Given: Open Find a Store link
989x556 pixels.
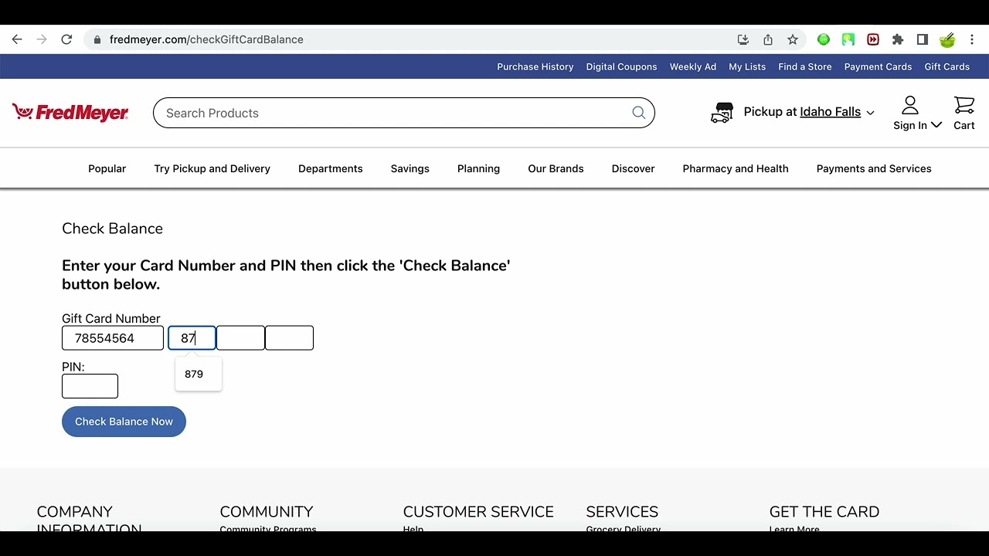Looking at the screenshot, I should [x=805, y=66].
